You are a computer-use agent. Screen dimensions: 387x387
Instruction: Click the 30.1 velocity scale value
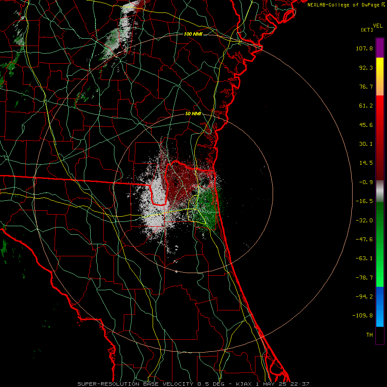(366, 144)
